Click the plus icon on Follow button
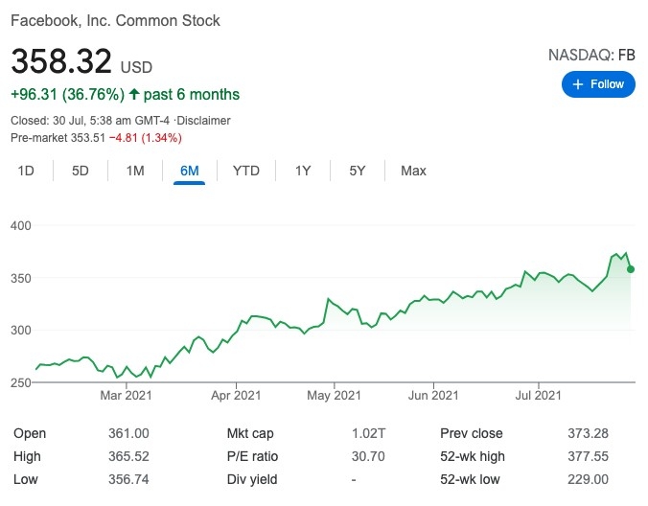Viewport: 648px width, 506px height. (578, 84)
